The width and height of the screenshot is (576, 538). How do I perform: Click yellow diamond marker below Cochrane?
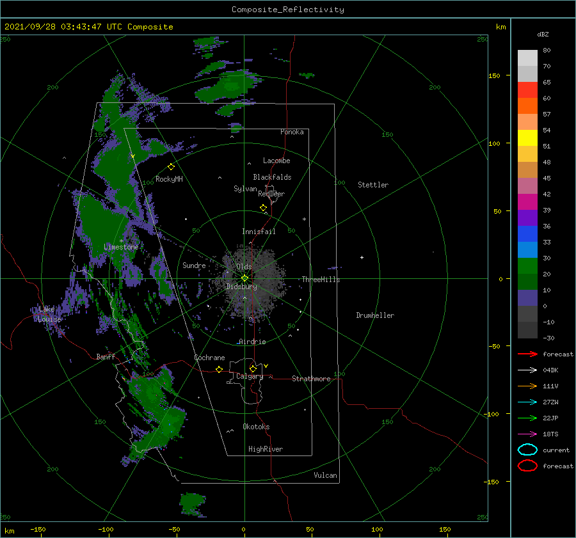pyautogui.click(x=220, y=369)
